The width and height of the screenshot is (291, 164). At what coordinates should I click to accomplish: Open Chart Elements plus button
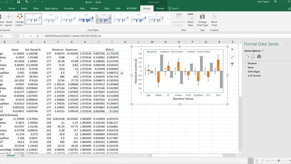[x=232, y=50]
